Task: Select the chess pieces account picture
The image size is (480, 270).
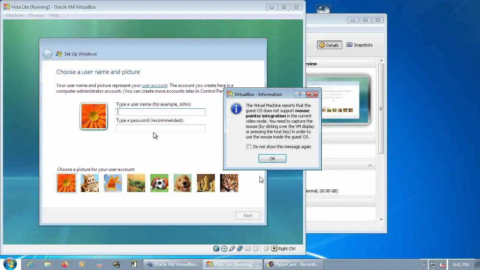Action: (206, 183)
